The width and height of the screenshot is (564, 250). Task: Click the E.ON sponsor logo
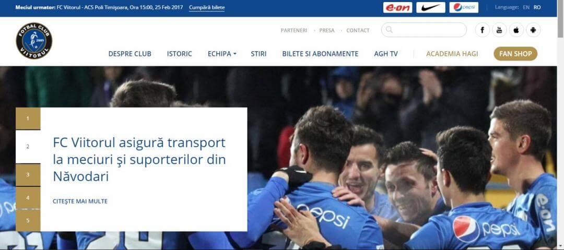point(397,7)
